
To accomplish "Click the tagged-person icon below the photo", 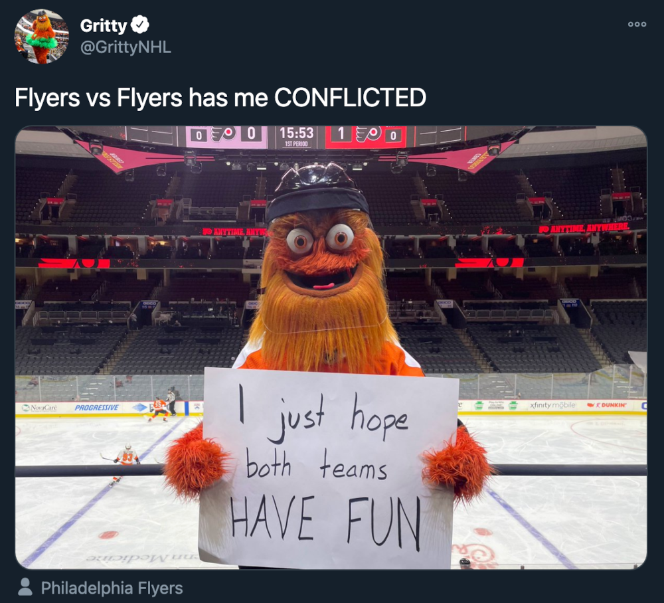I will (x=25, y=587).
